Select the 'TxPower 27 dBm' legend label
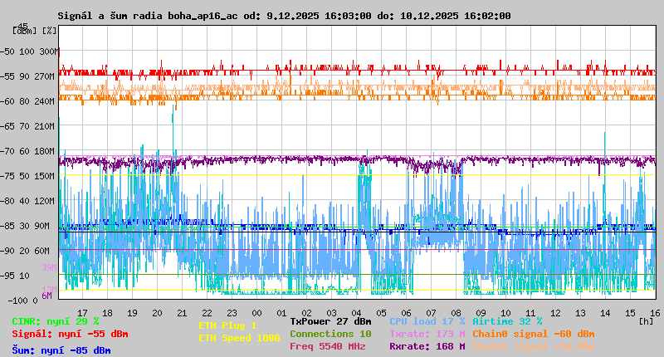 [330, 320]
